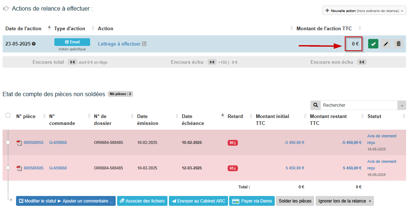Click the Payer via Demo button
This screenshot has width=409, height=208.
251,201
